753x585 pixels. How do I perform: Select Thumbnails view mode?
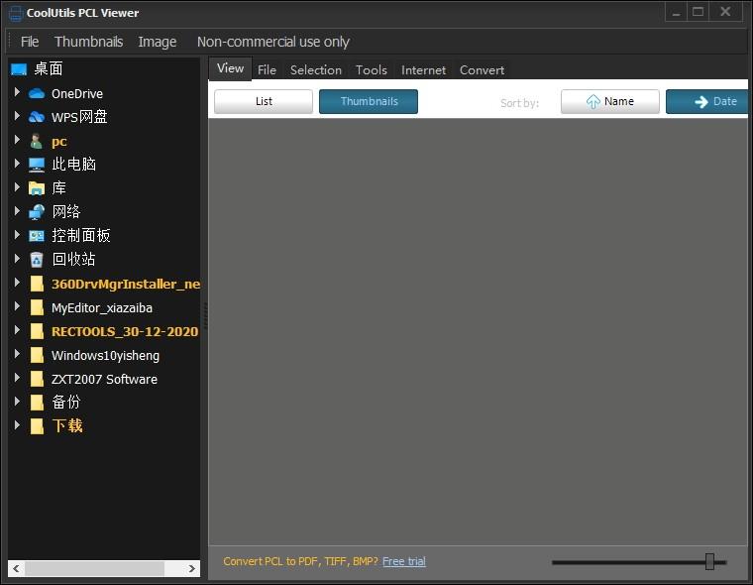pyautogui.click(x=369, y=101)
